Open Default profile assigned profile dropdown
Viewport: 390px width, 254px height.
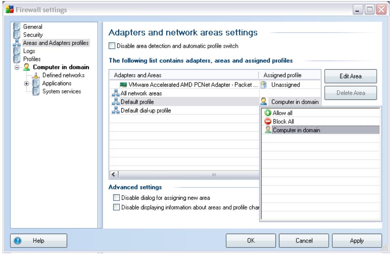290,102
